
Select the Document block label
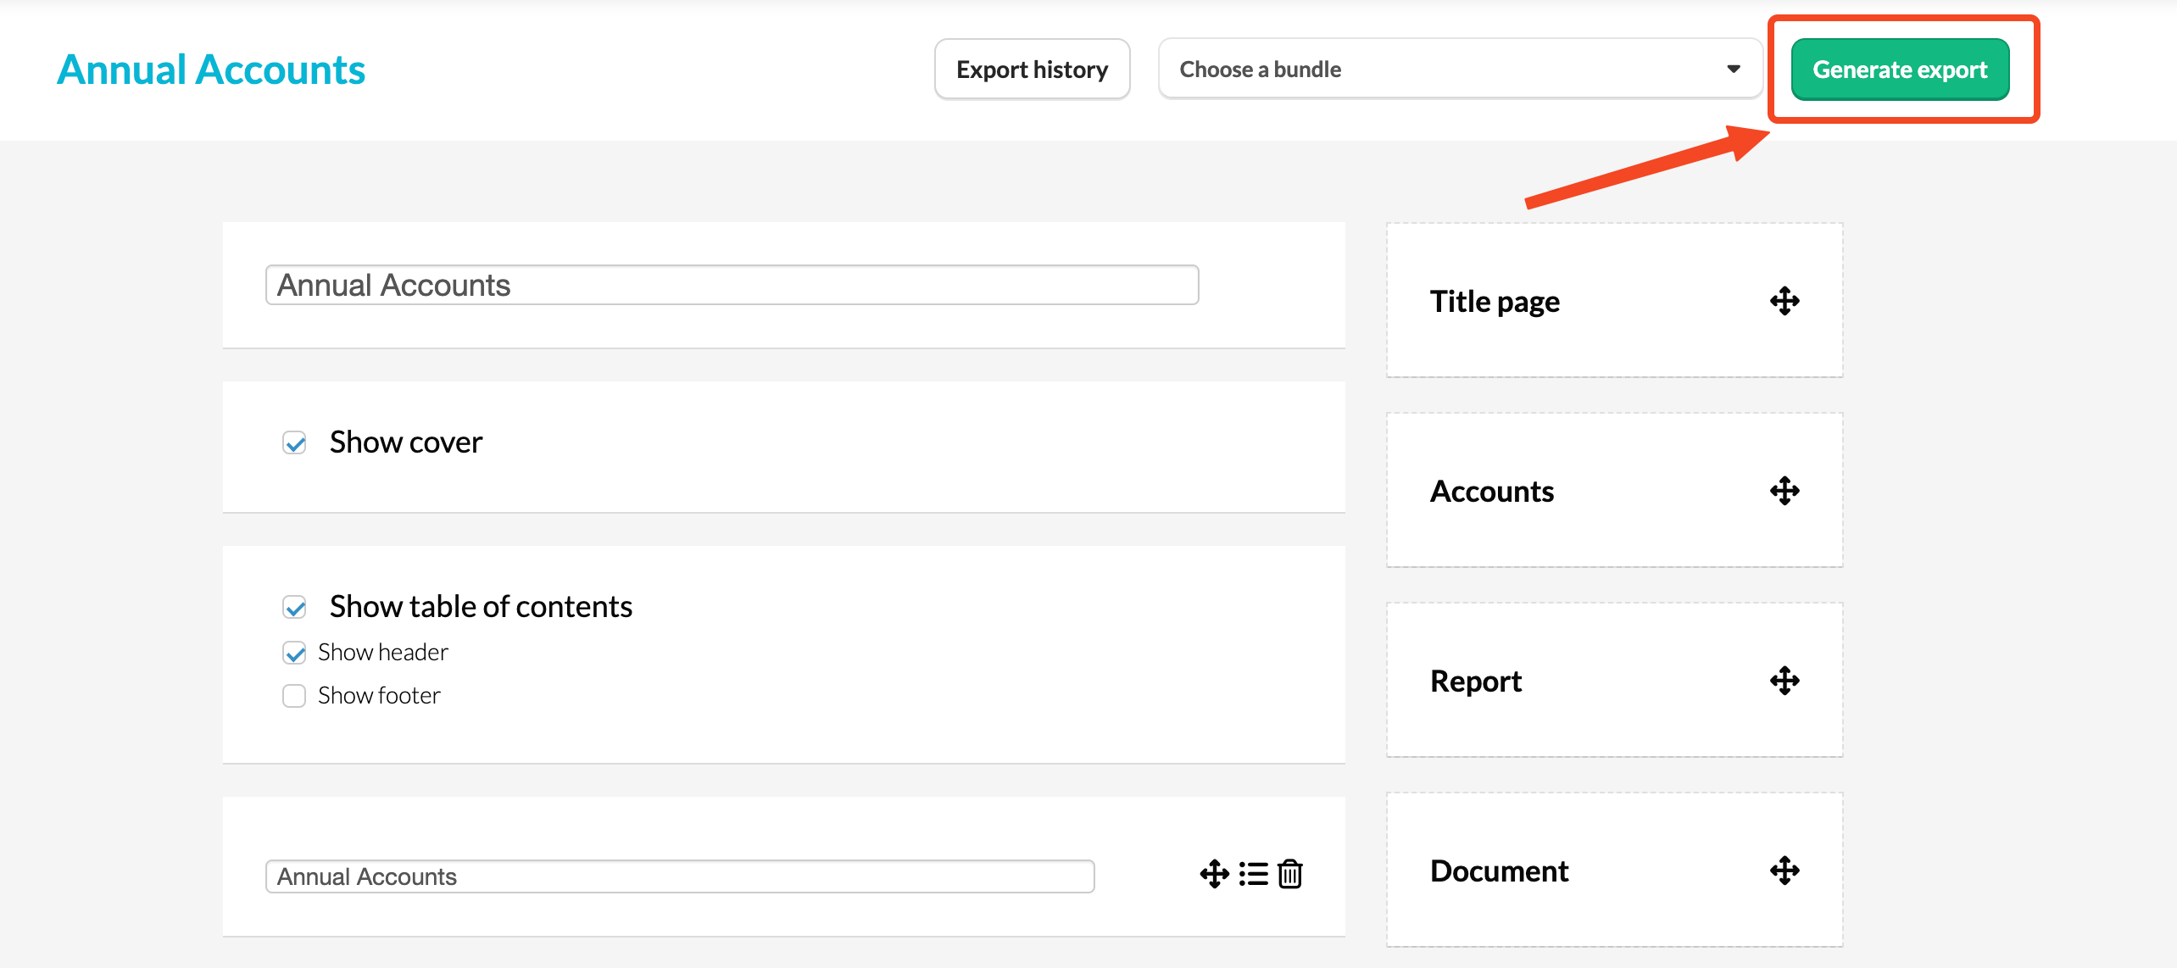1499,871
